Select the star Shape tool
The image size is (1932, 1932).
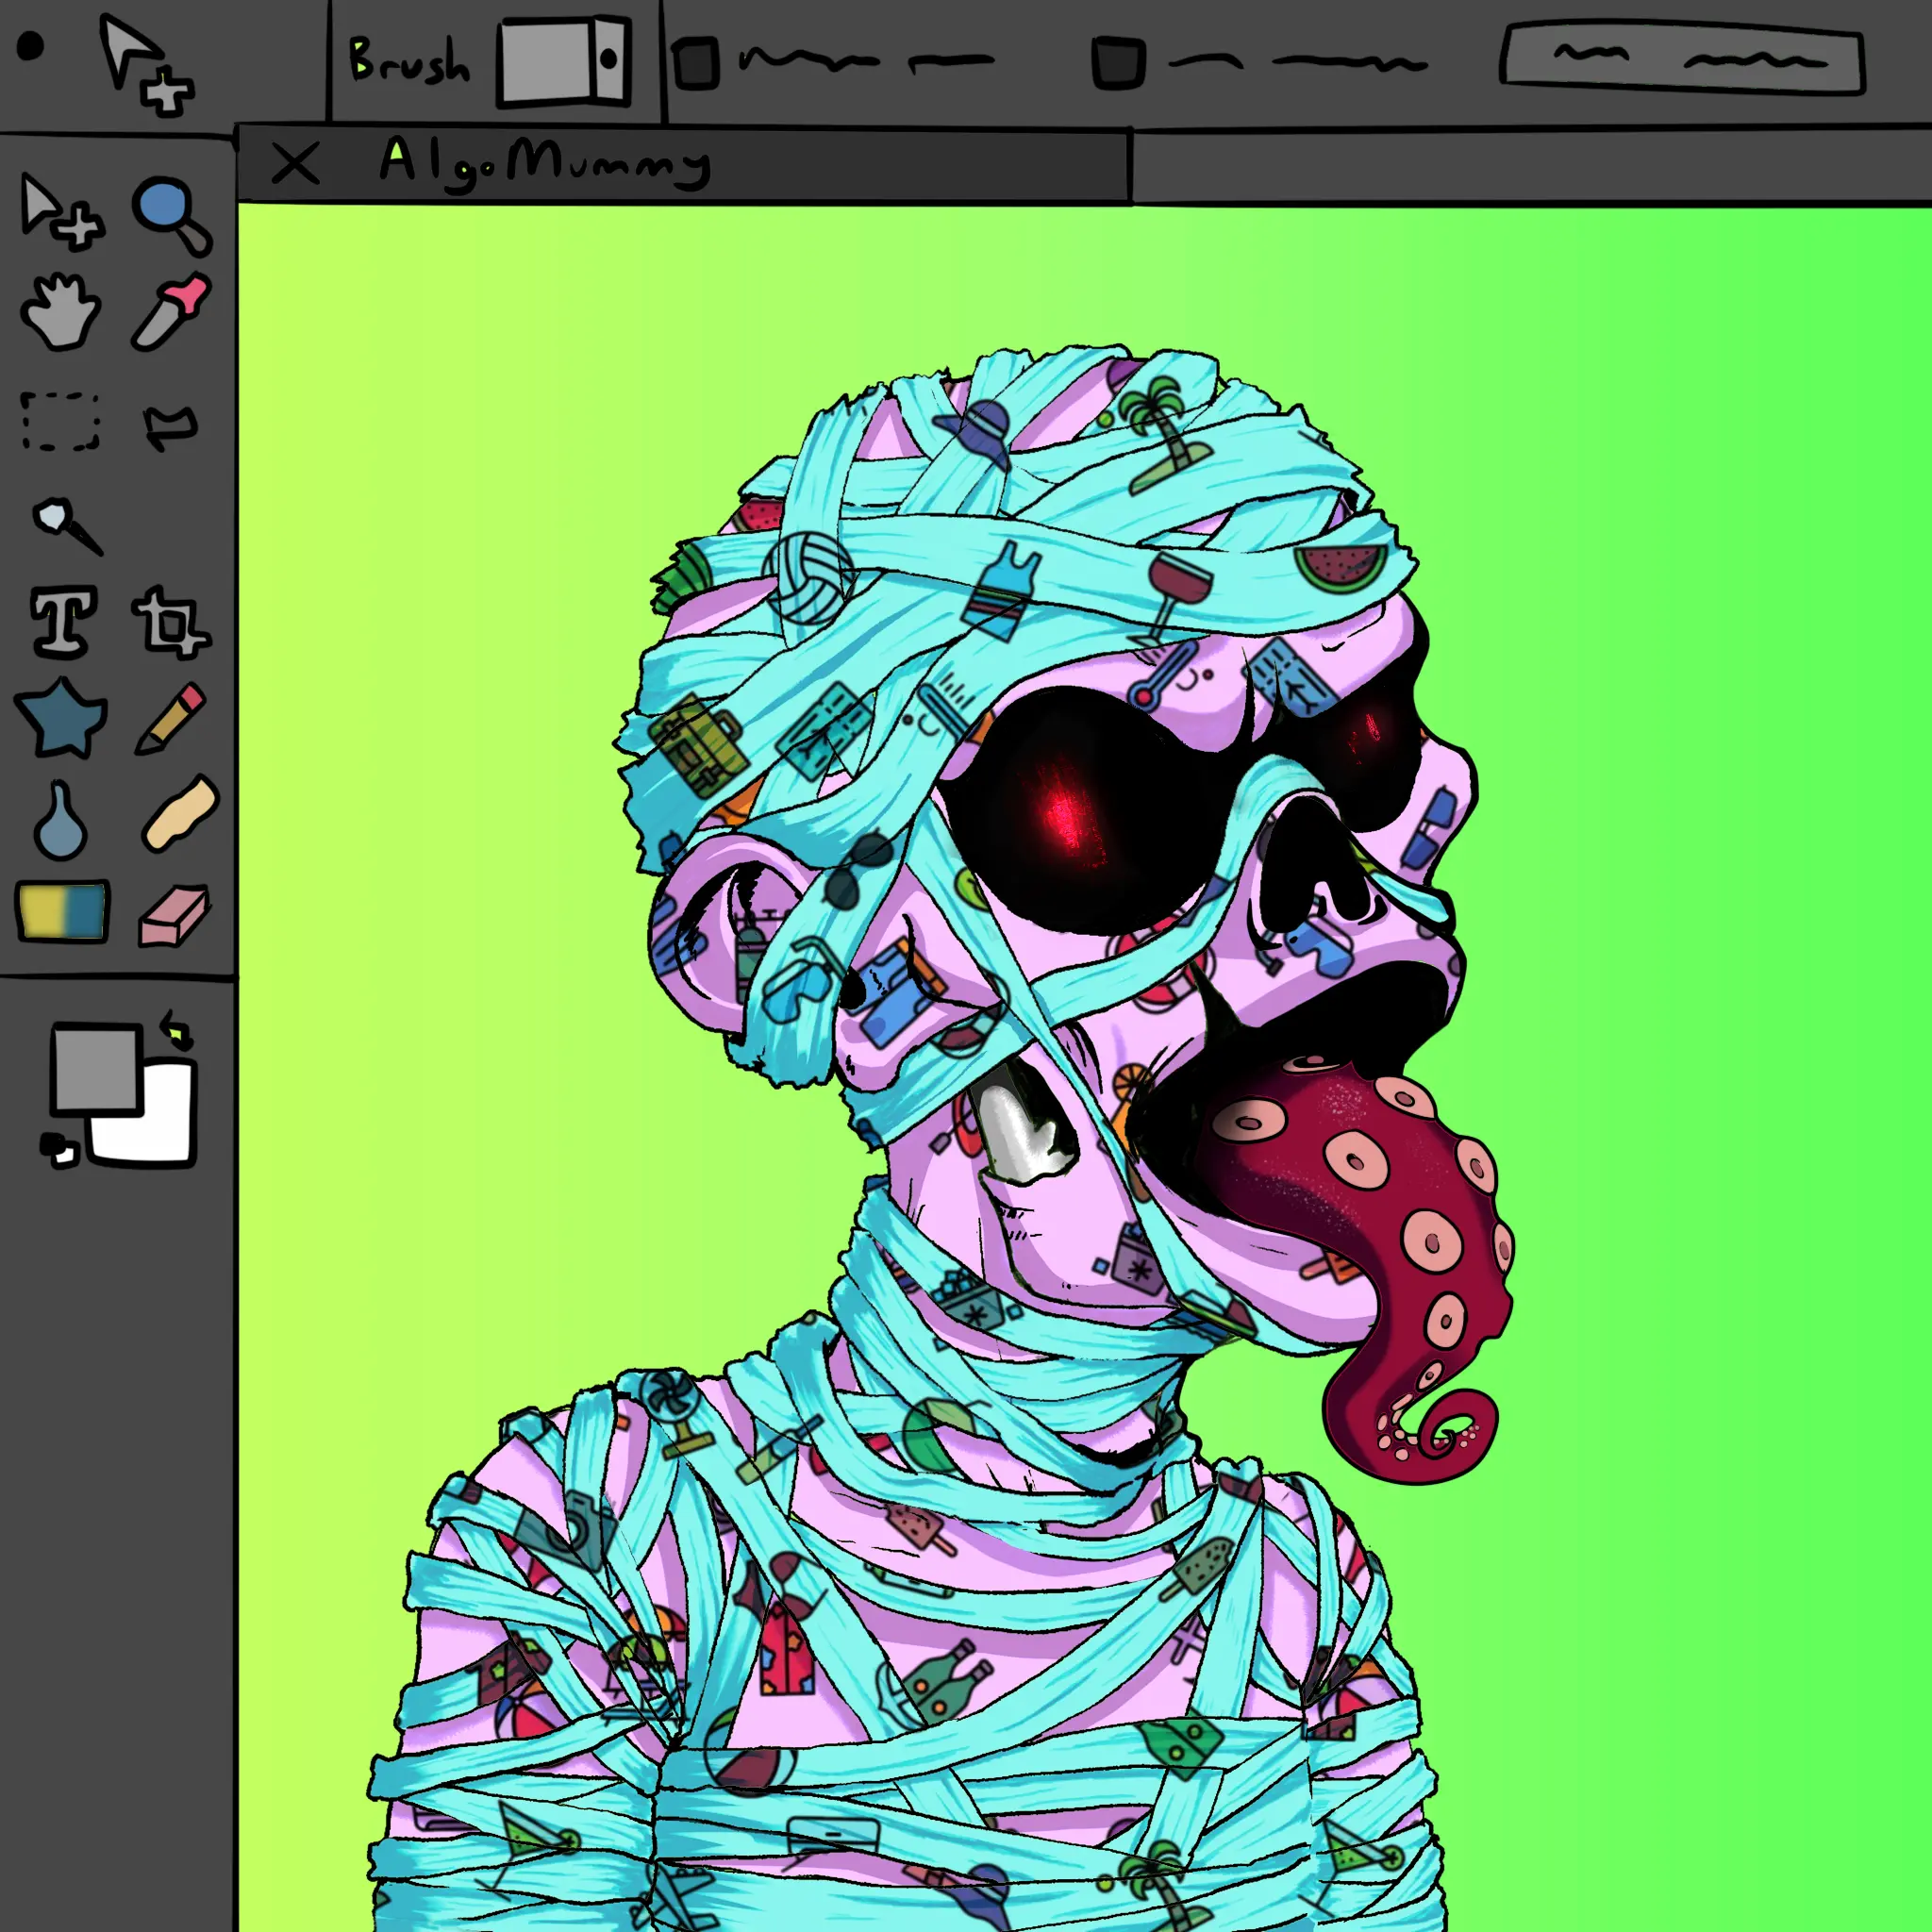[x=61, y=718]
